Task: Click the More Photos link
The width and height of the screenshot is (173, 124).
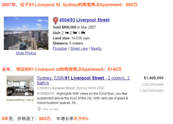Action: click(26, 53)
